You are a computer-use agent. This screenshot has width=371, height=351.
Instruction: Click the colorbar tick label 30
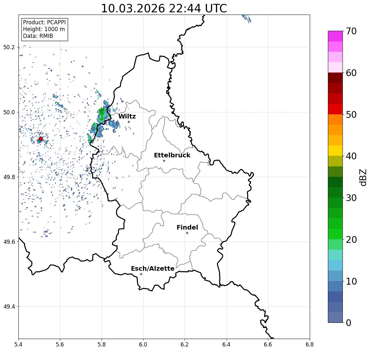coord(351,198)
